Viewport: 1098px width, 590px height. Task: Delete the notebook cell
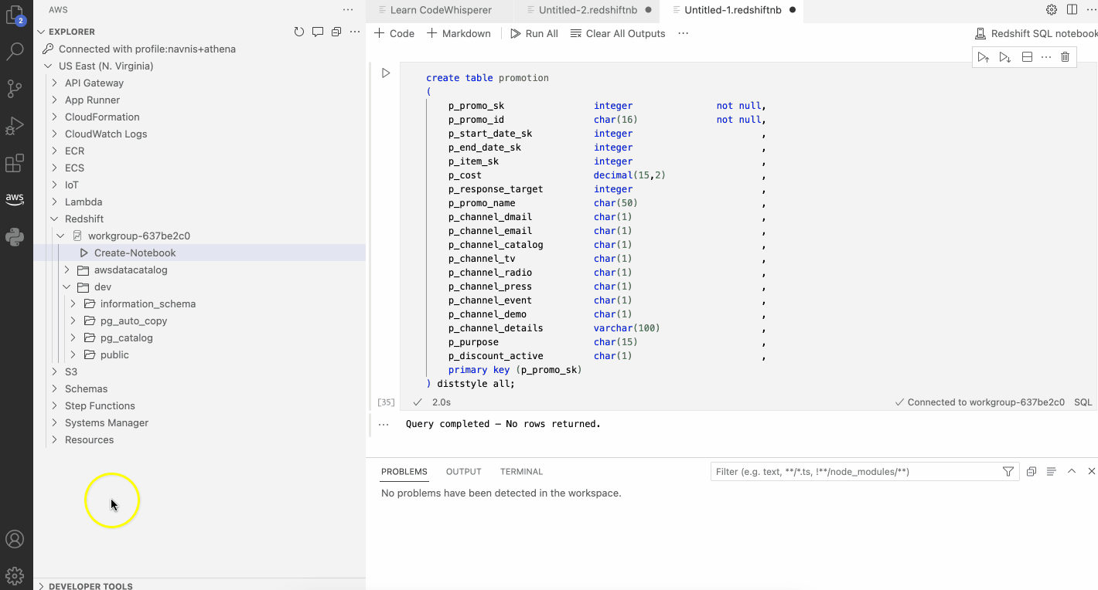[1065, 57]
